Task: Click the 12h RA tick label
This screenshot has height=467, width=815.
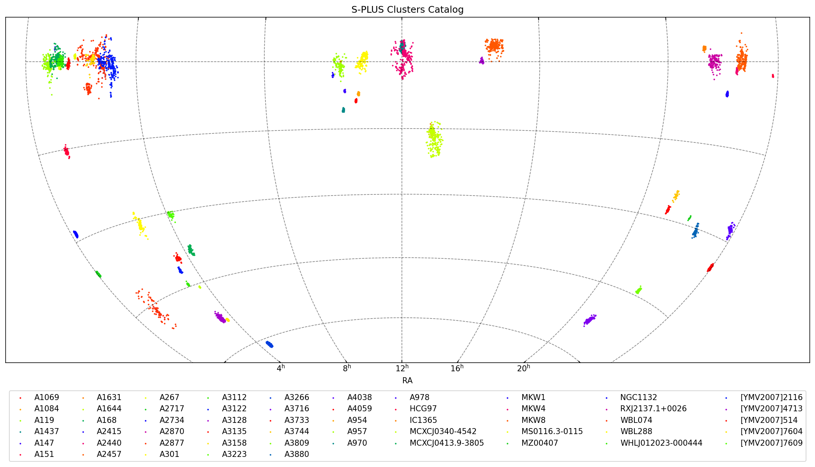Action: coord(402,369)
